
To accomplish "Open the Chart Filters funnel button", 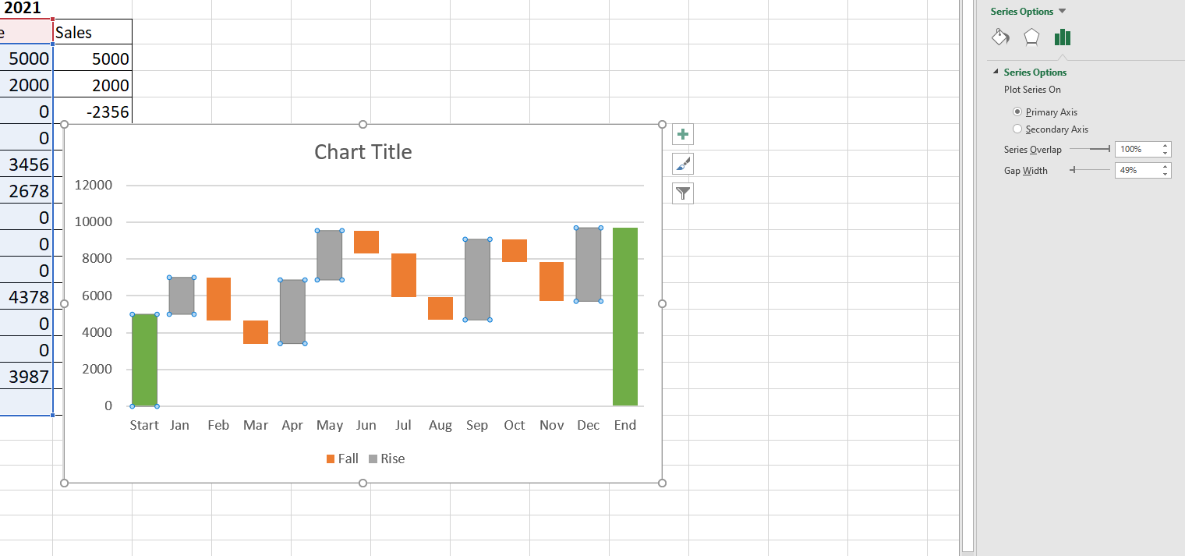I will pos(683,193).
